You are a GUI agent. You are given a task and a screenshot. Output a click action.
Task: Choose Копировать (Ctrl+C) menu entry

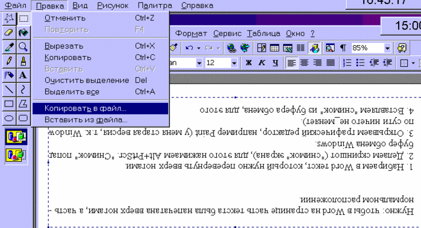coord(101,57)
